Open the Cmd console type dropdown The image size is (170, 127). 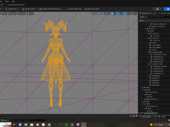5,120
